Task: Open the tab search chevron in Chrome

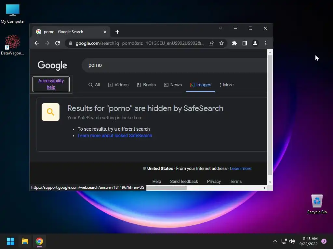Action: click(220, 28)
